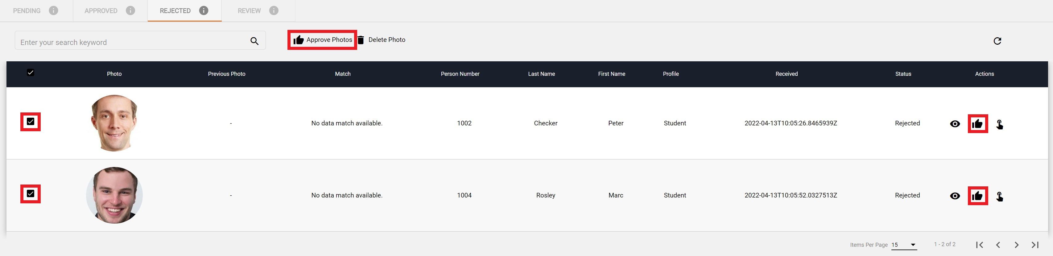Jump to the last page
This screenshot has width=1053, height=256.
click(1034, 245)
